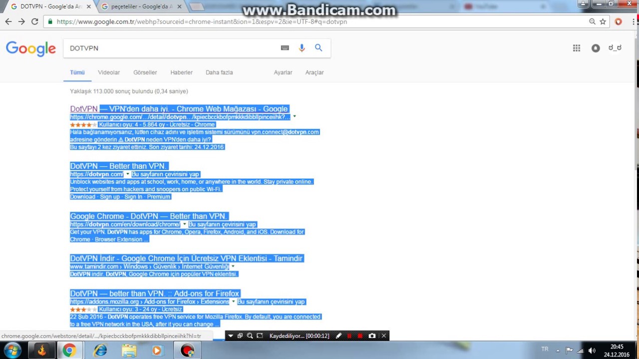
Task: Start voice search with microphone icon
Action: [x=302, y=48]
